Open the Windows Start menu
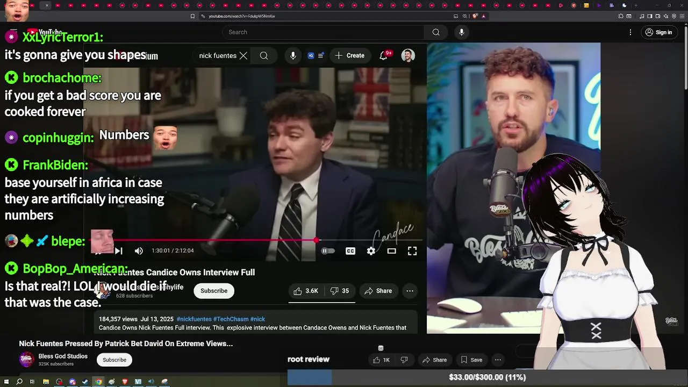 6,382
